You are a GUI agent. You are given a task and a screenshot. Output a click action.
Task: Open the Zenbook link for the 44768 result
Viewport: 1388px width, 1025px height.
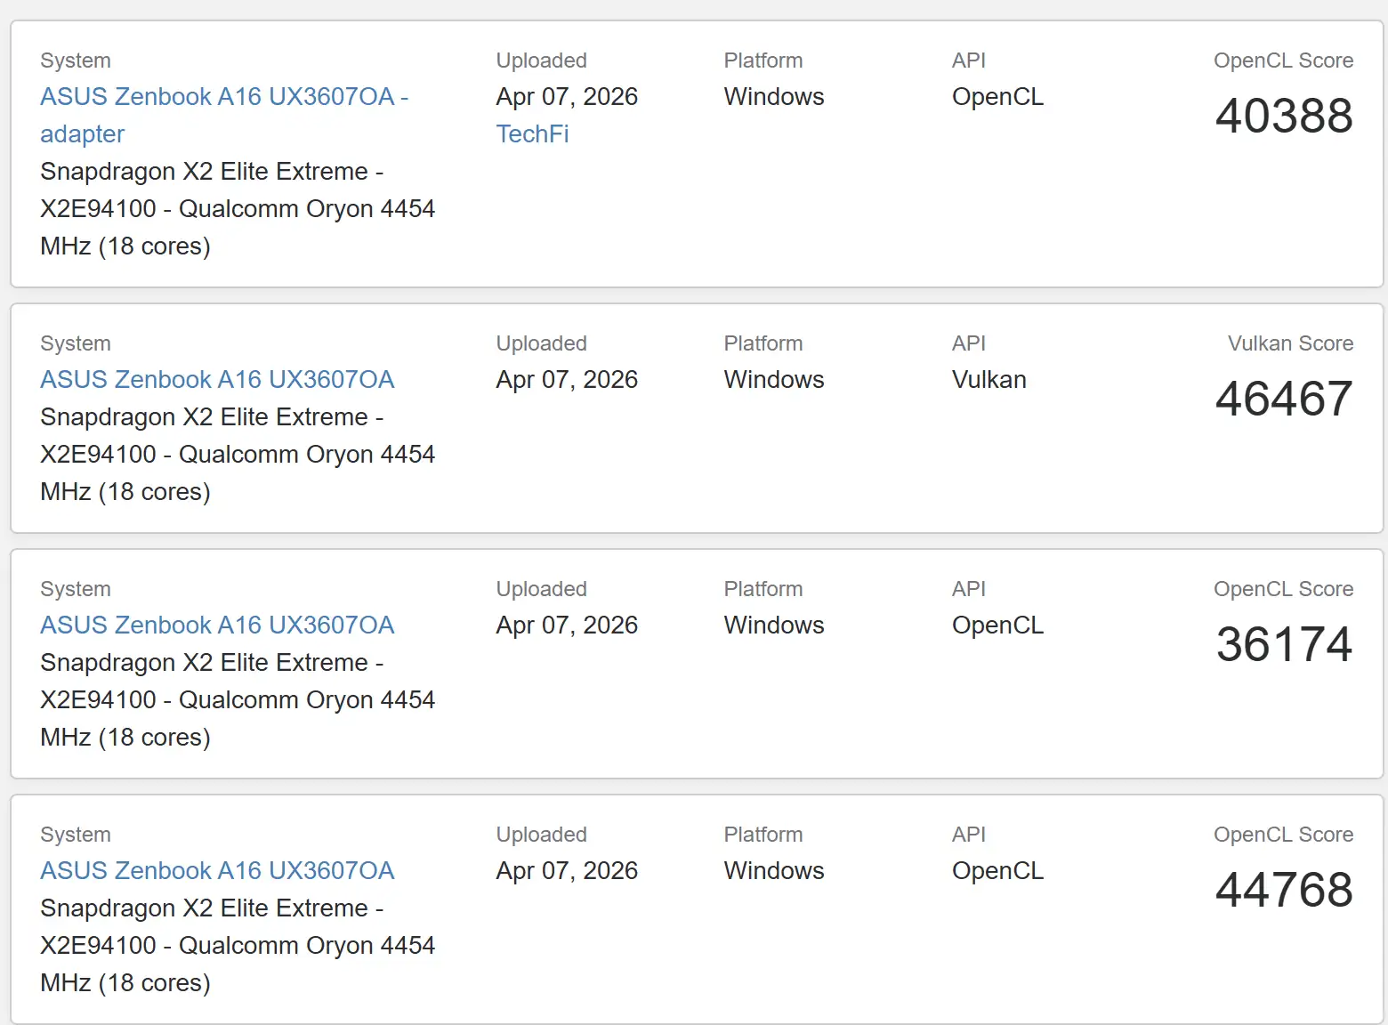[217, 870]
